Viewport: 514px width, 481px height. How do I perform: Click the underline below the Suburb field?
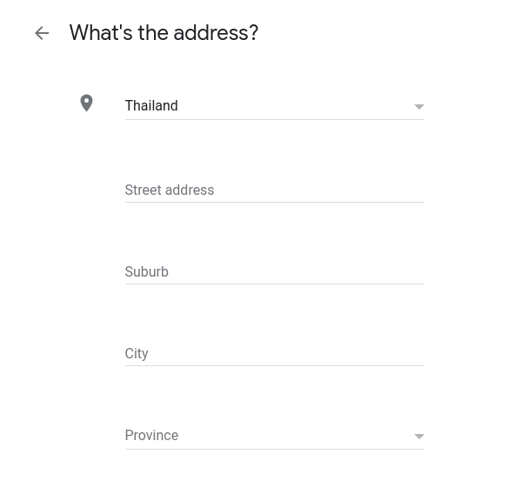coord(275,284)
